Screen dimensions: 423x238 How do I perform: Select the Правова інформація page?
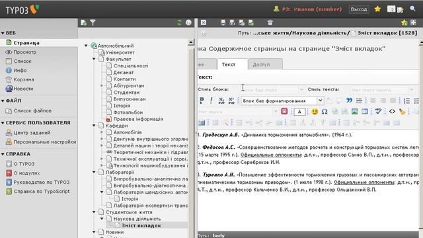(x=138, y=119)
